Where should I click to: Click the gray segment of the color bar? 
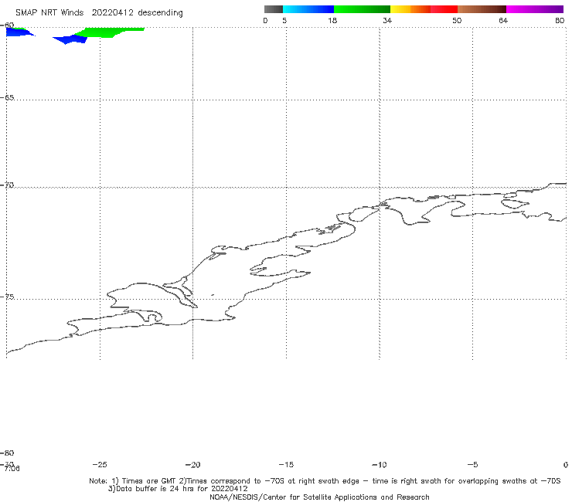tap(273, 9)
